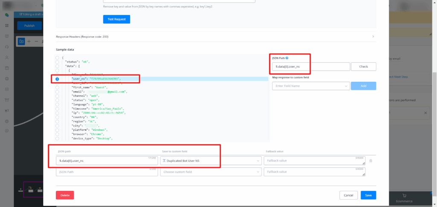Click the Test Request button
Image resolution: width=437 pixels, height=207 pixels.
click(x=117, y=19)
